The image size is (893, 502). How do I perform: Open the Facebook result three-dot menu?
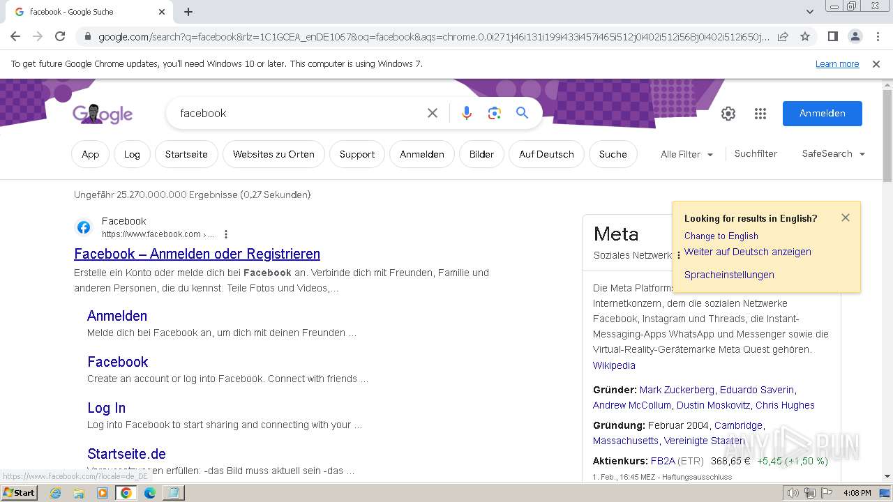pyautogui.click(x=225, y=234)
